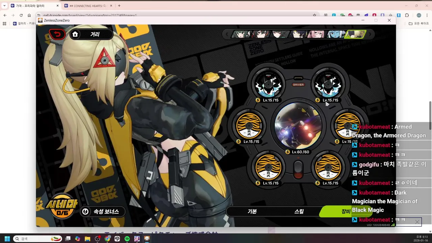Select the blue-skinned character portrait
432x243 pixels.
(x=336, y=34)
